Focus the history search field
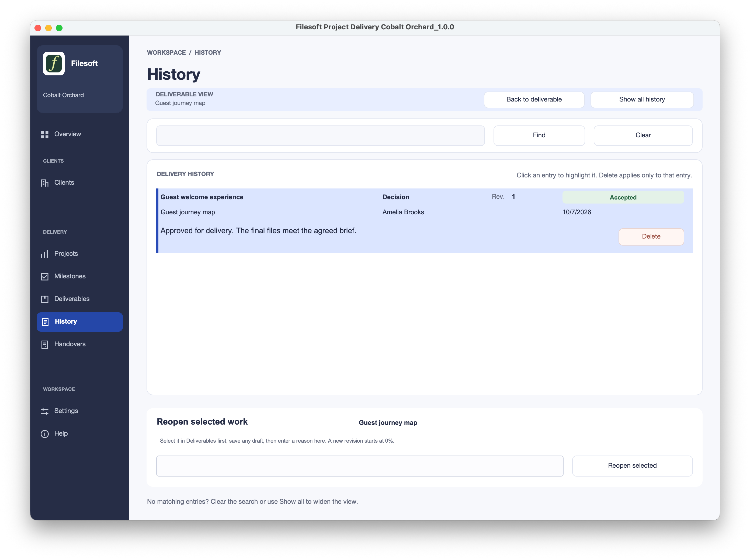750x560 pixels. pyautogui.click(x=320, y=135)
